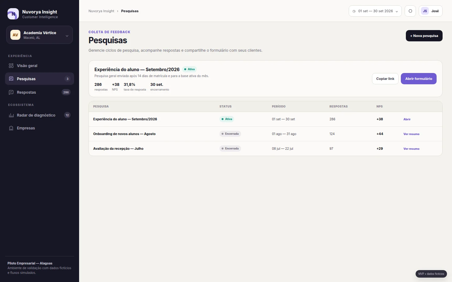
Task: Open Radar de diagnóstico section
Action: pyautogui.click(x=40, y=115)
